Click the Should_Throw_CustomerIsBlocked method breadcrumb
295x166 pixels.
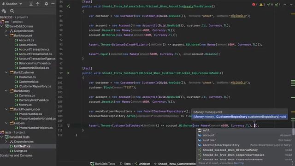click(175, 164)
